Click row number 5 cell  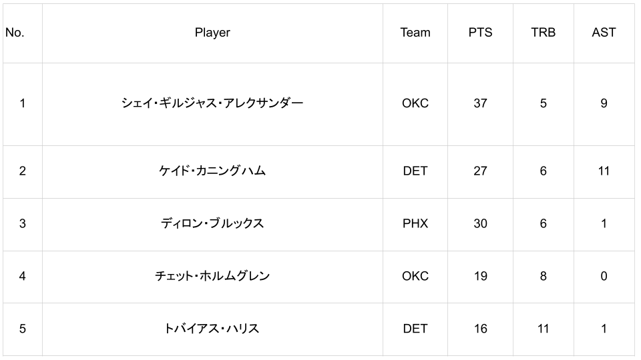(x=22, y=329)
